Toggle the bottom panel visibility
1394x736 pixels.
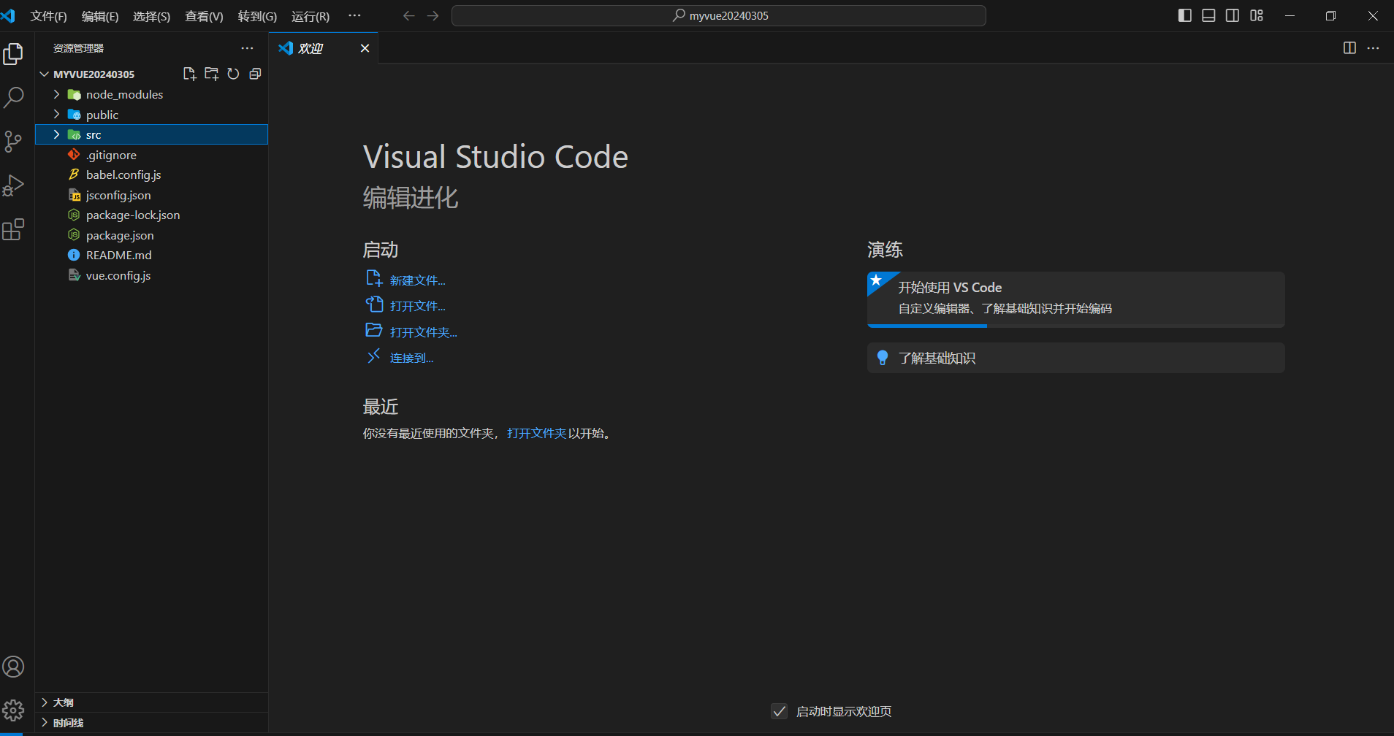(1208, 15)
